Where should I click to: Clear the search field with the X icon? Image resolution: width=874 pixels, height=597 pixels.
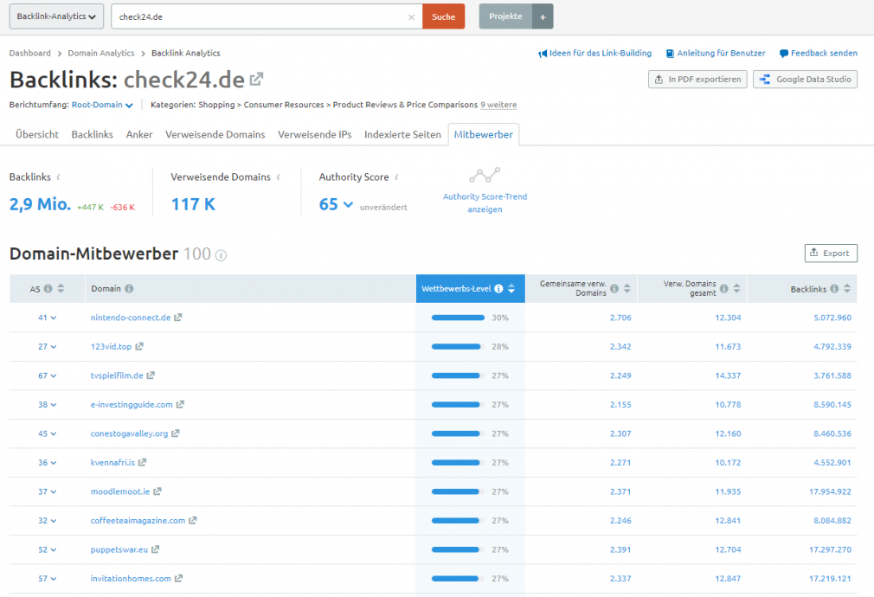411,17
